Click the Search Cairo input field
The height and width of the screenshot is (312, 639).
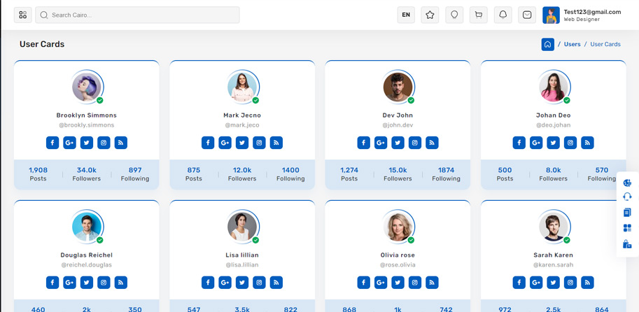point(137,15)
